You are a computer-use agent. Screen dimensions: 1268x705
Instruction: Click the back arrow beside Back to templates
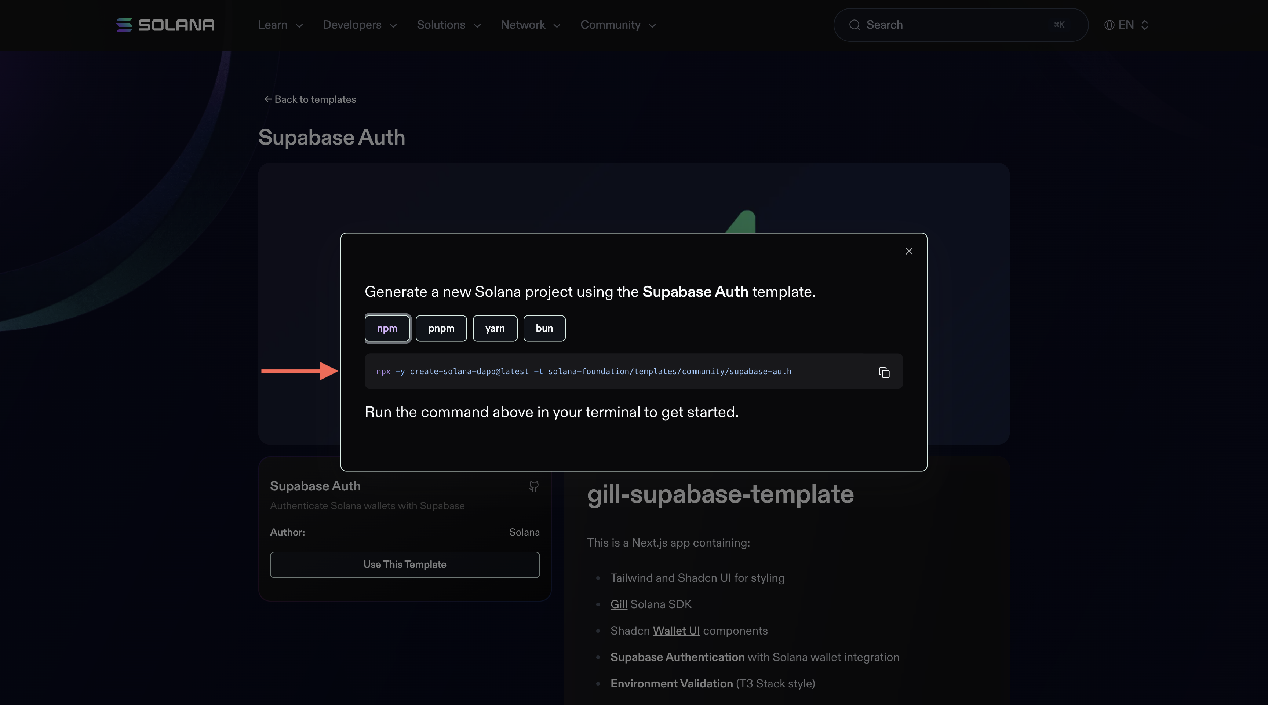[268, 99]
